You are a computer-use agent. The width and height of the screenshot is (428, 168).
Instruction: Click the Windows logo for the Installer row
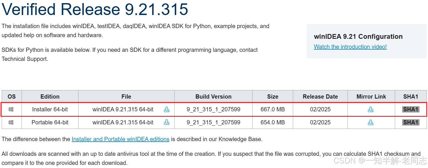11,109
